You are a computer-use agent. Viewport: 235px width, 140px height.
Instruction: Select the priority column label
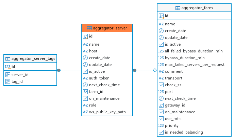pyautogui.click(x=172, y=125)
